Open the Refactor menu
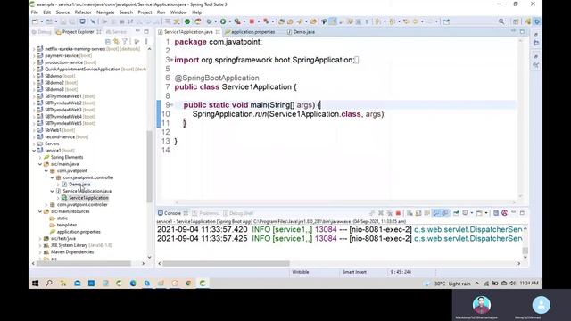Screen dimensions: 571x321 83,12
